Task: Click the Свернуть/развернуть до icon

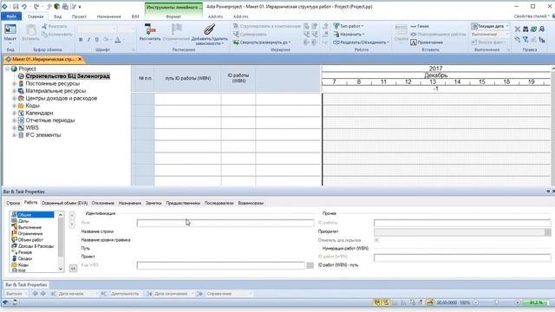Action: [236, 42]
